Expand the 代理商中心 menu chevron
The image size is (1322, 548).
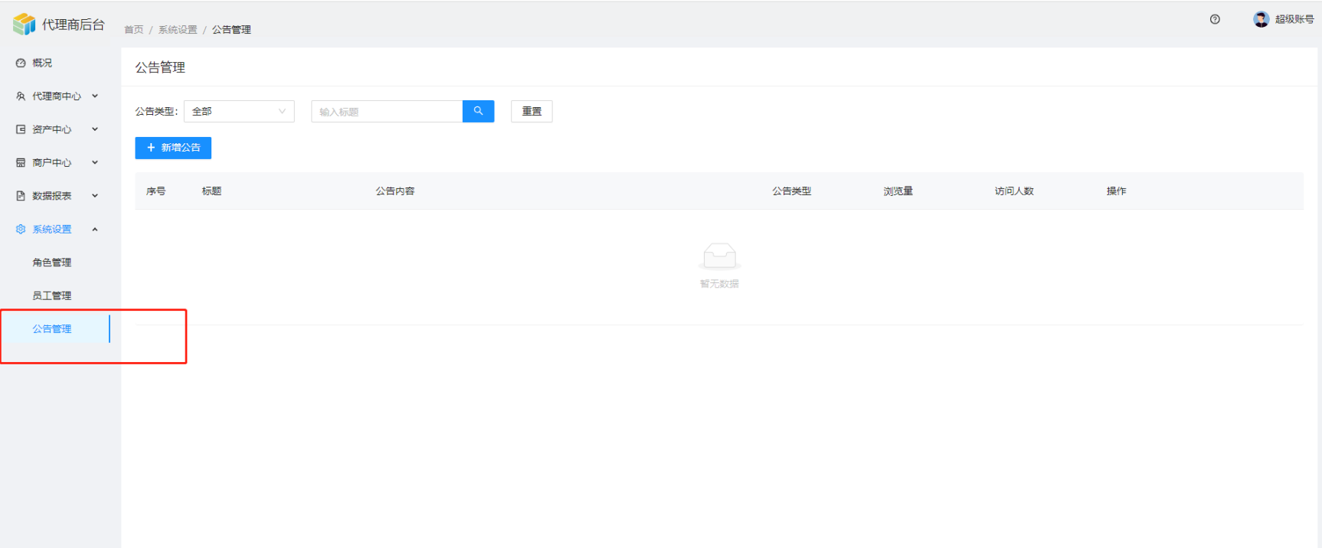click(95, 96)
